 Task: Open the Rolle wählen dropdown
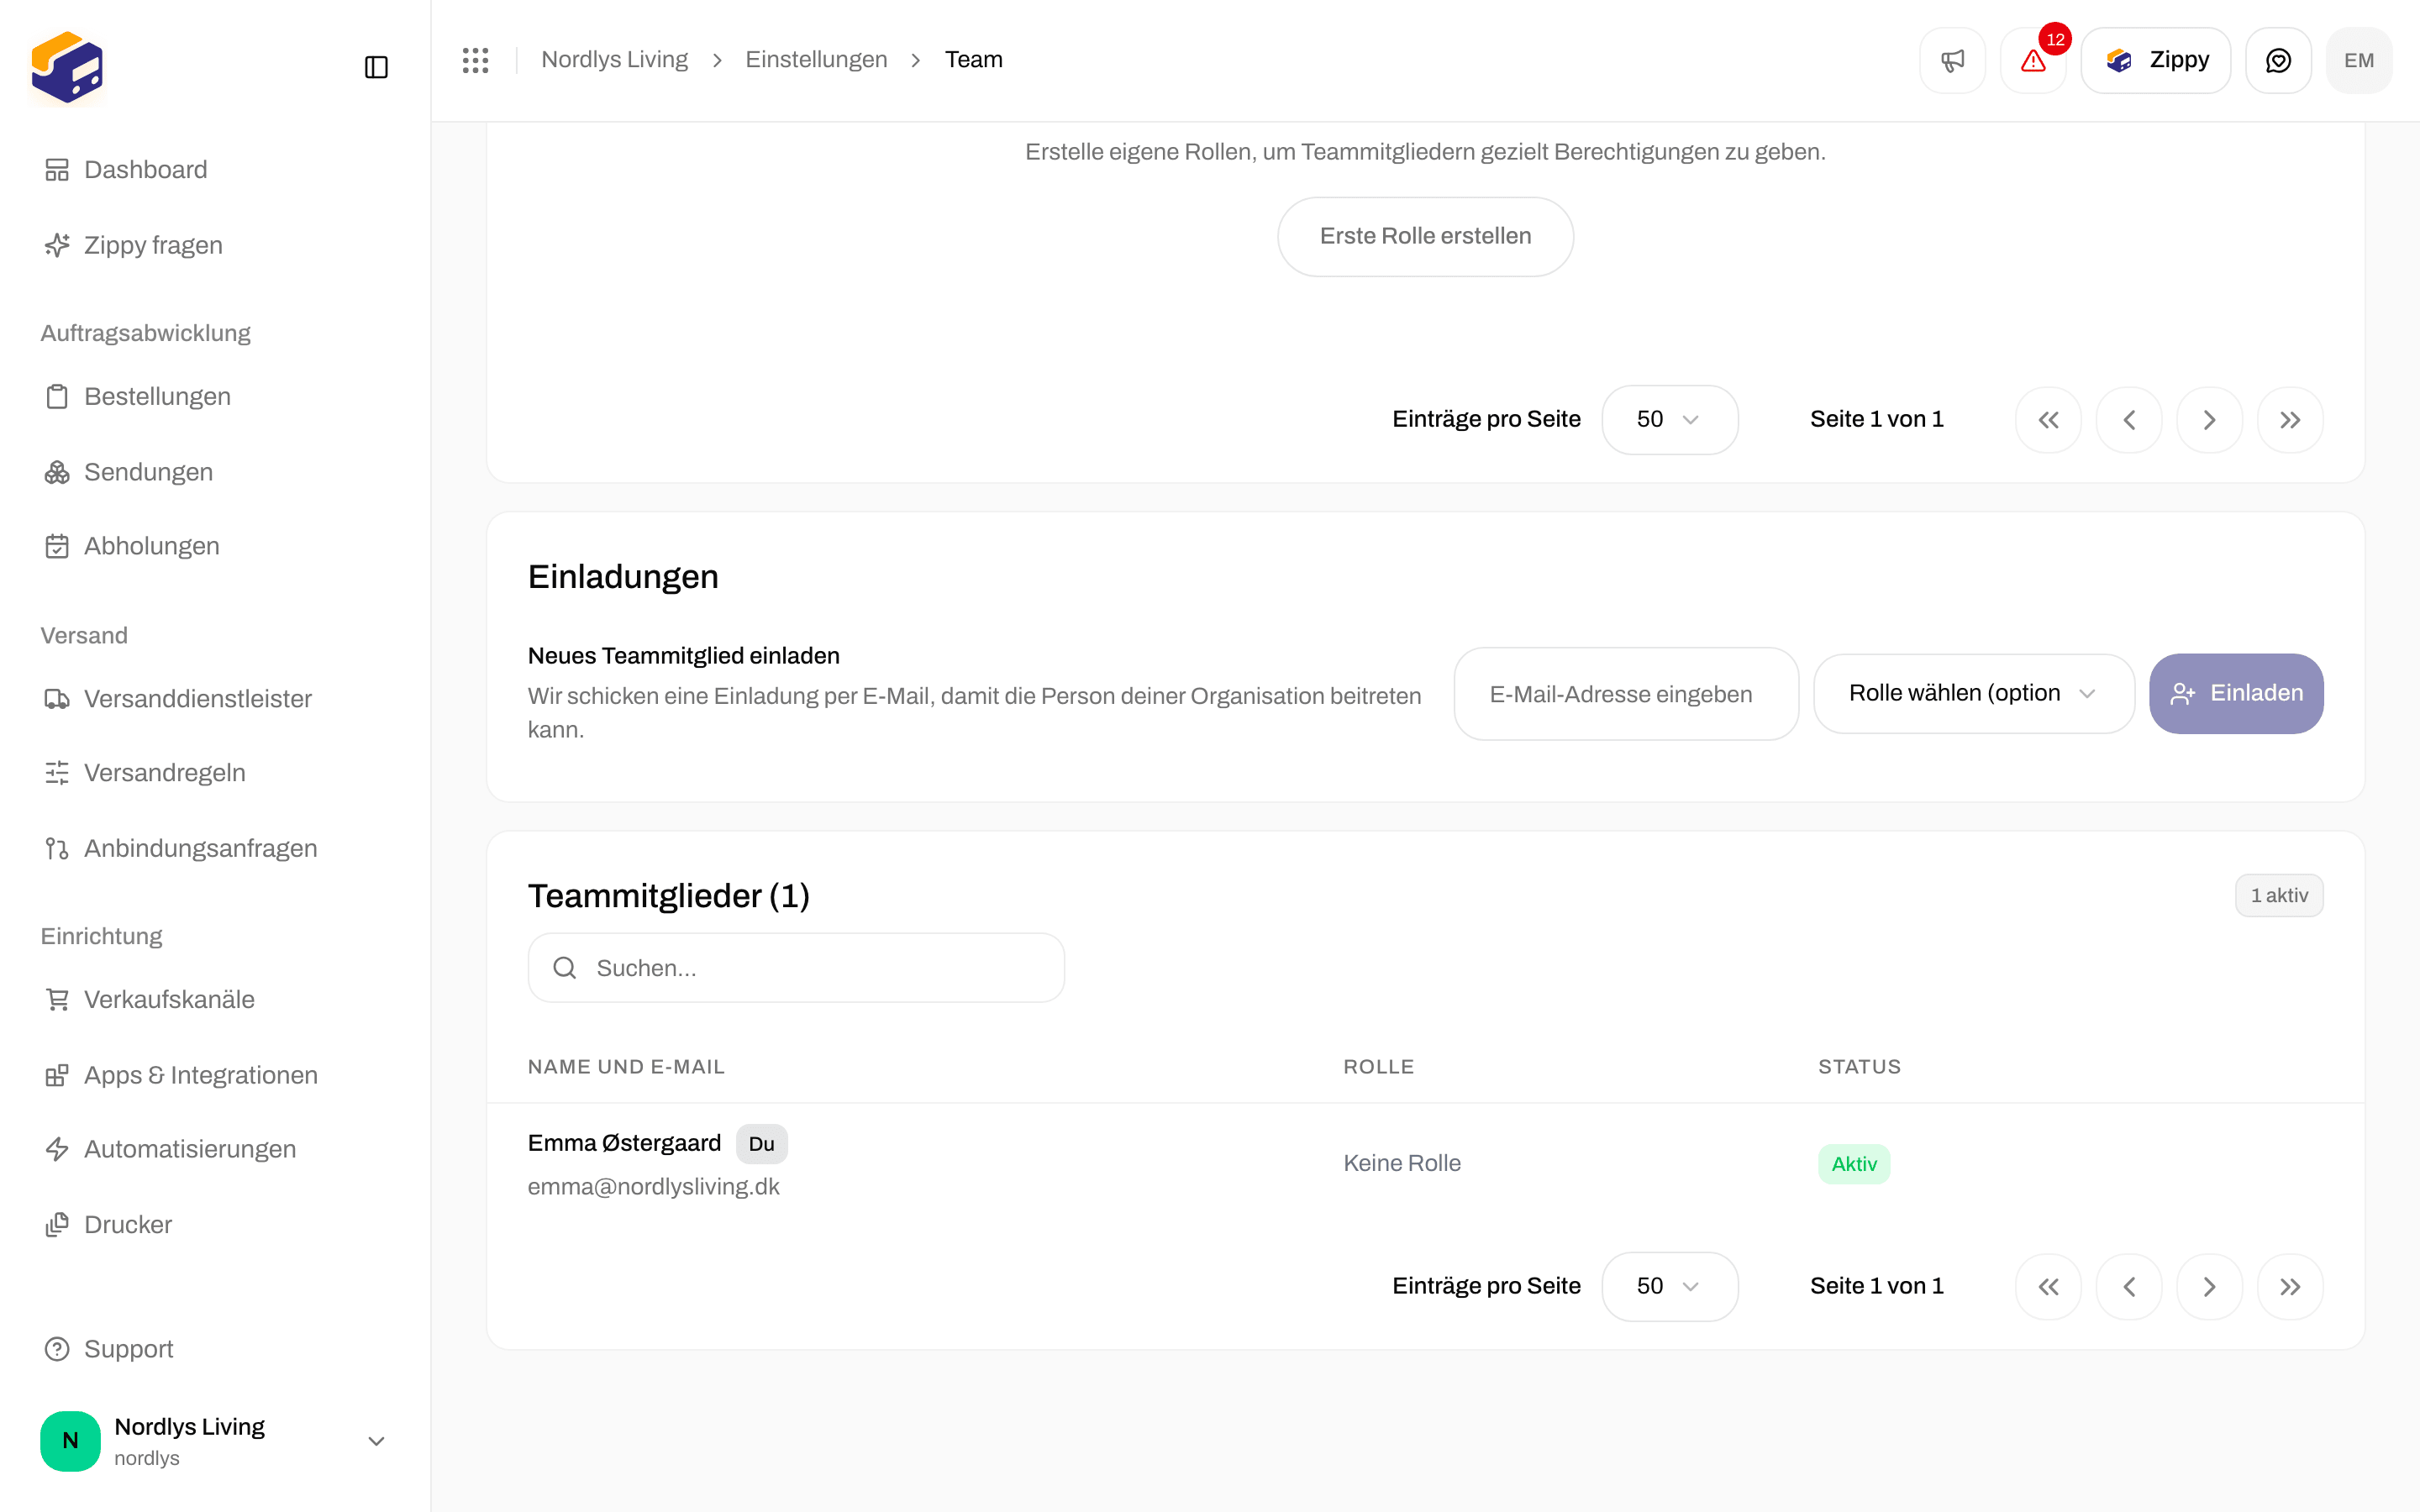coord(1973,693)
